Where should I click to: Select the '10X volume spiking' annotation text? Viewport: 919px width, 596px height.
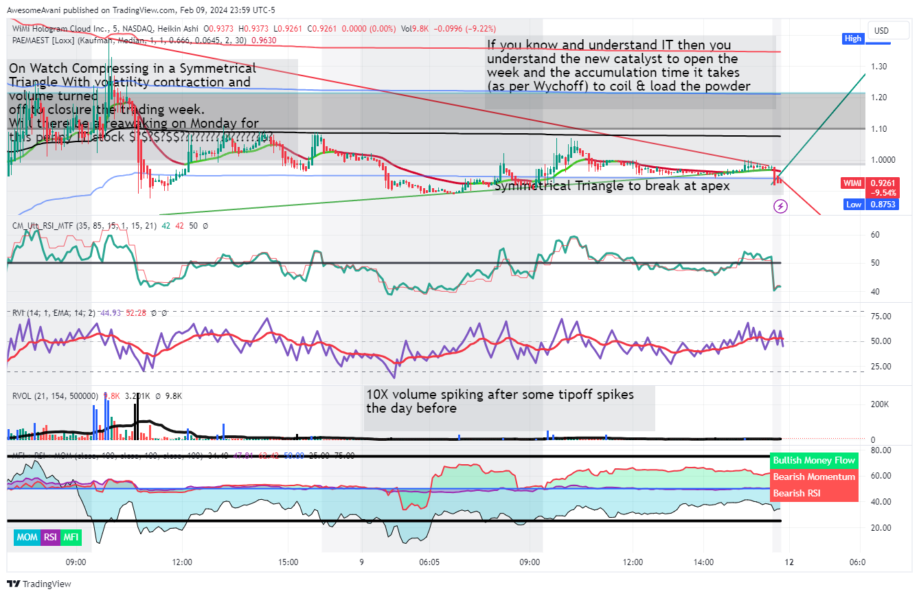tap(500, 401)
